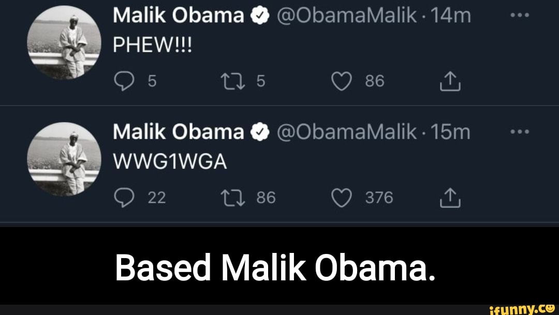This screenshot has height=315, width=559.
Task: Open Malik Obama name on second tweet
Action: [178, 133]
